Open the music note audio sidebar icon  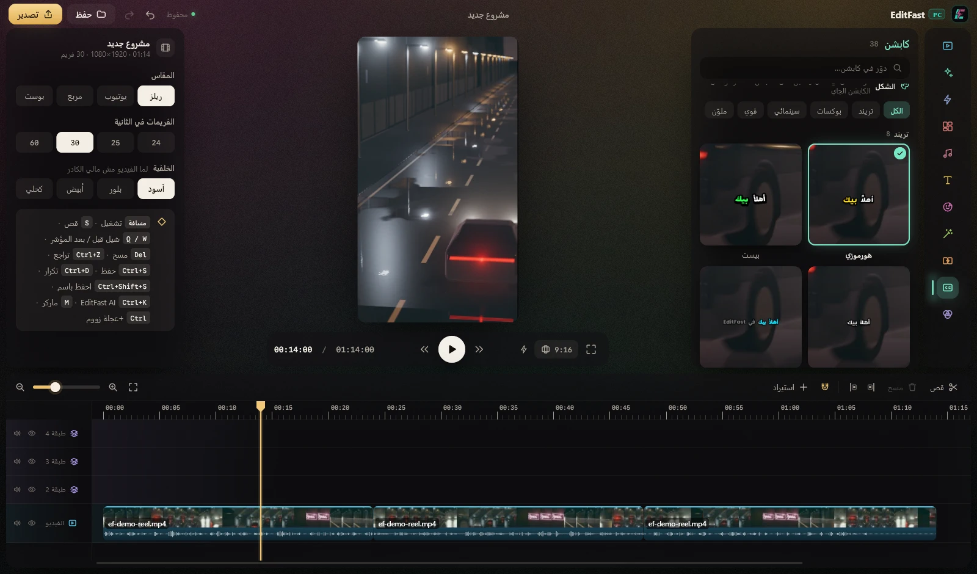pos(947,153)
